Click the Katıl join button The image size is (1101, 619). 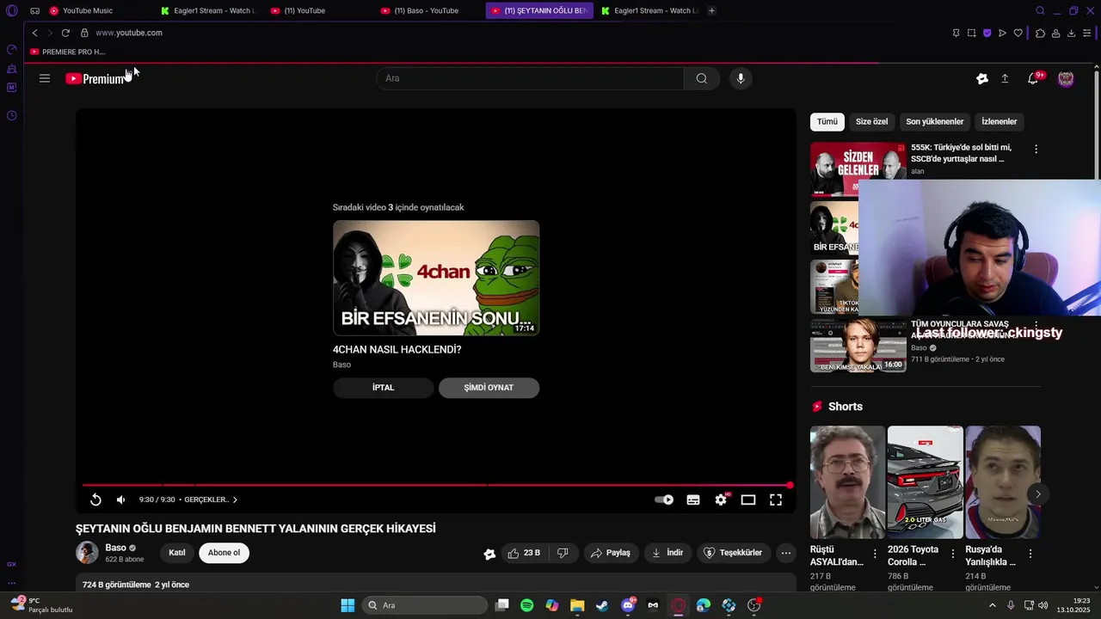pos(177,553)
